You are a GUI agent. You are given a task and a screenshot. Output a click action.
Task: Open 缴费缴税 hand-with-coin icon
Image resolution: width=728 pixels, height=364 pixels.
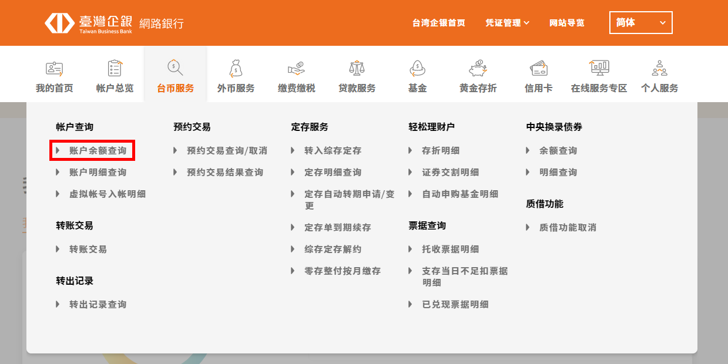pyautogui.click(x=296, y=69)
